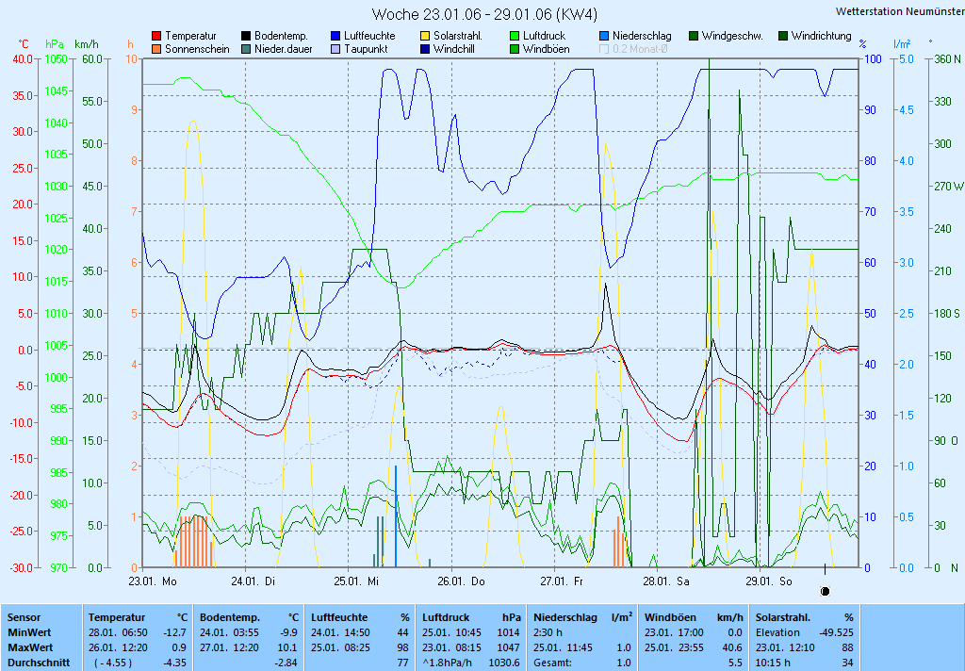
Task: Click the precipitation duration 2:30 h
Action: [x=548, y=632]
